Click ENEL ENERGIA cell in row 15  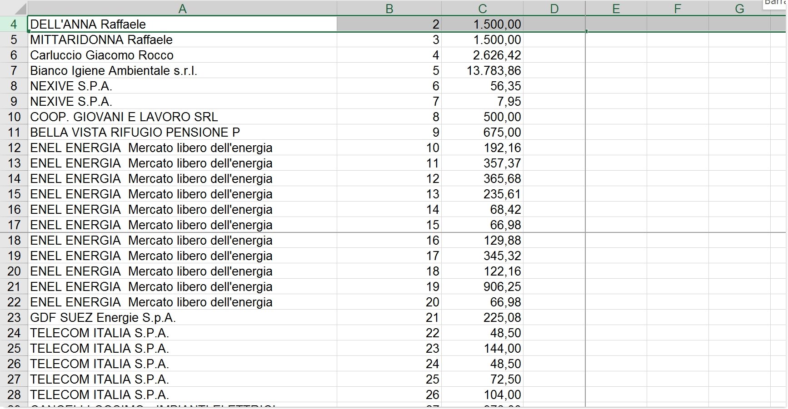[182, 194]
